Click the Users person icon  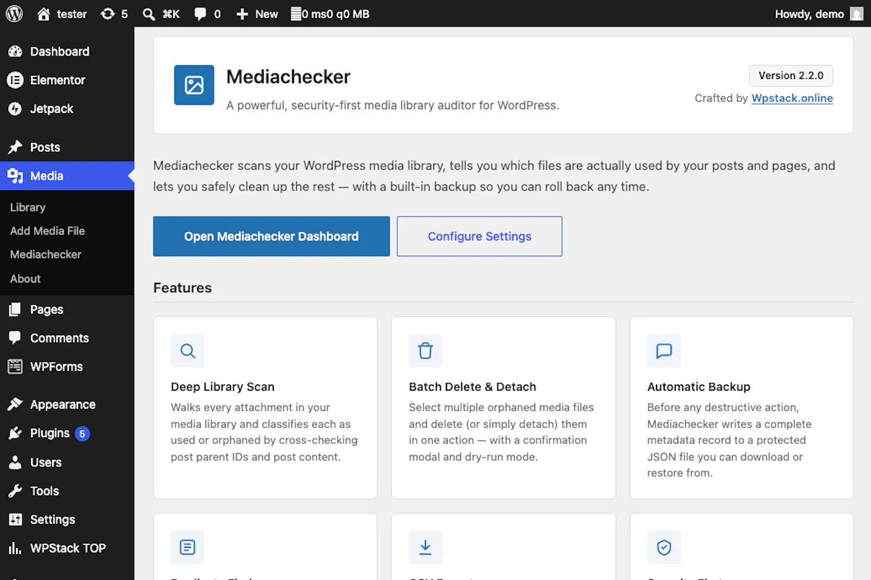click(x=15, y=462)
